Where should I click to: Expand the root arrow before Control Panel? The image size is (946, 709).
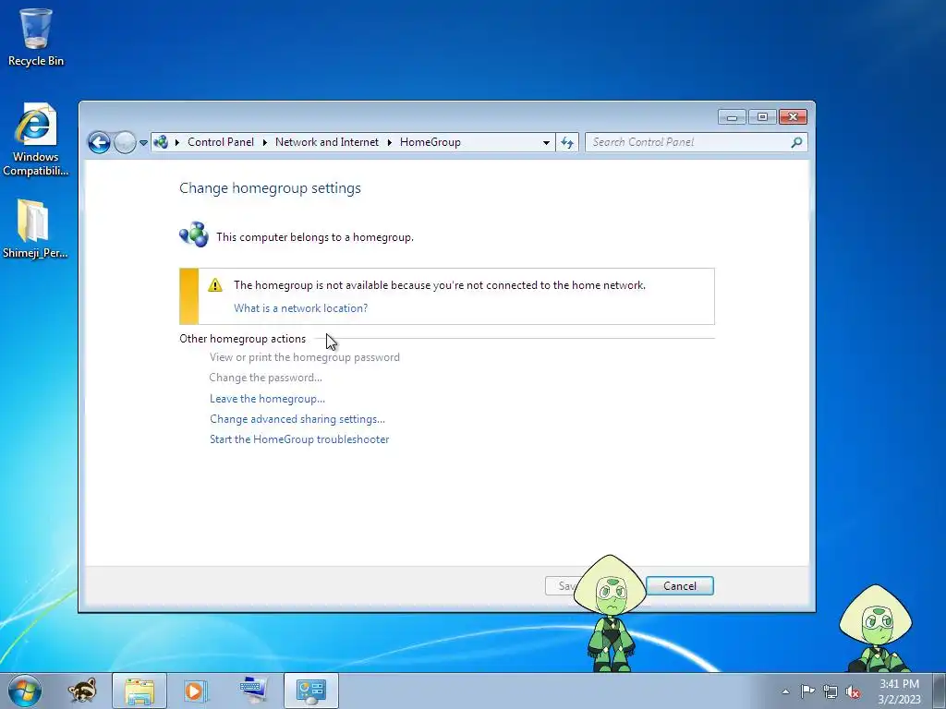pyautogui.click(x=177, y=142)
